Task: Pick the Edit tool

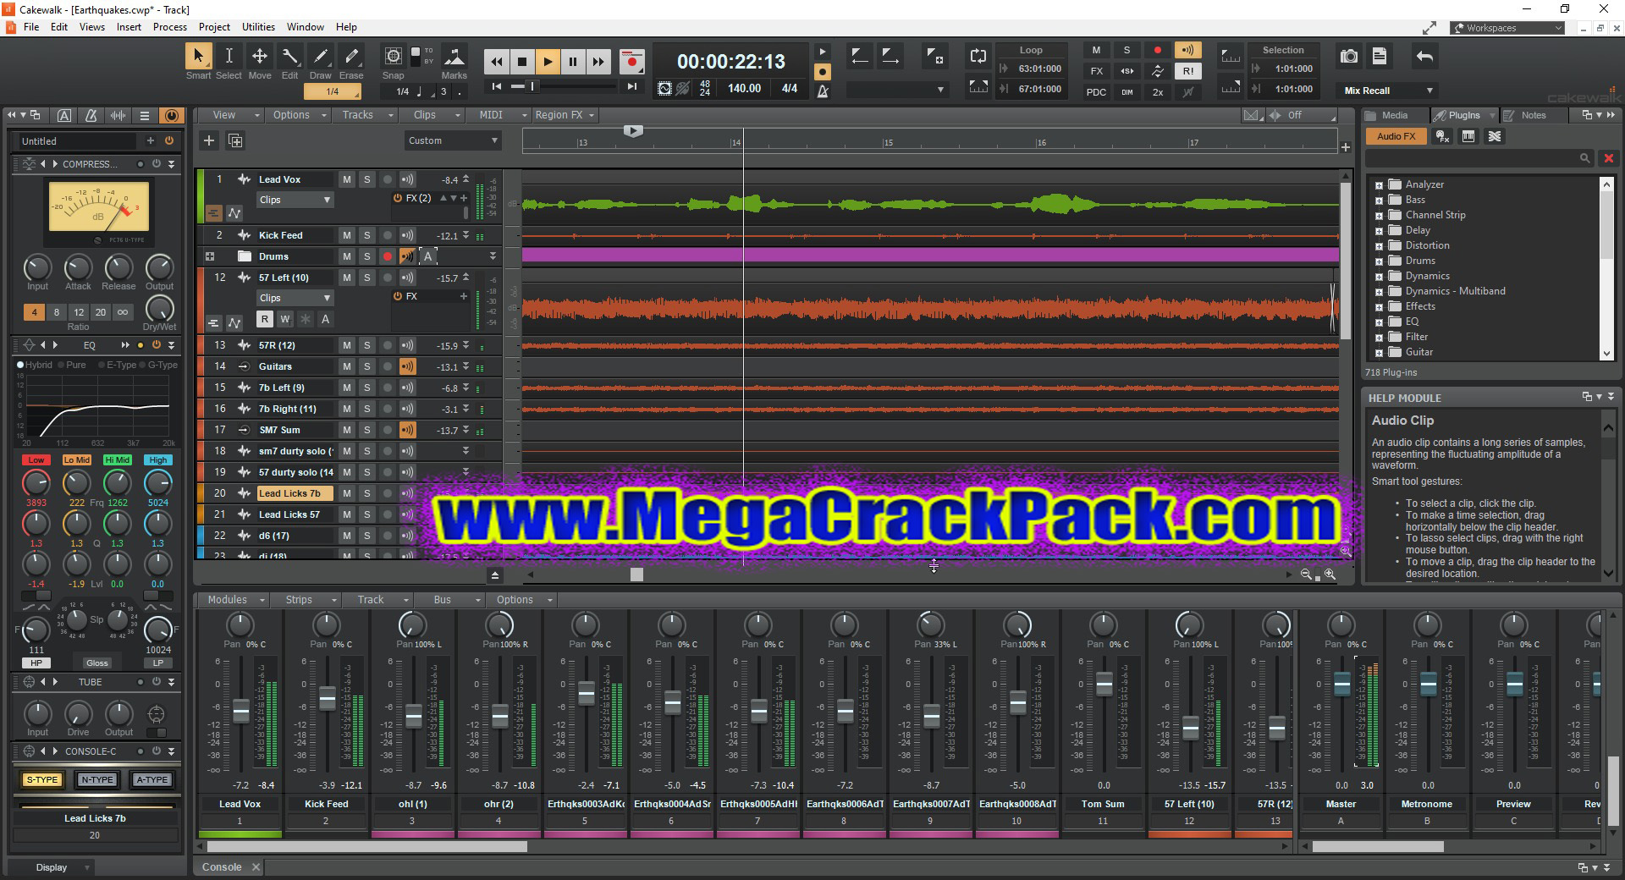Action: point(290,57)
